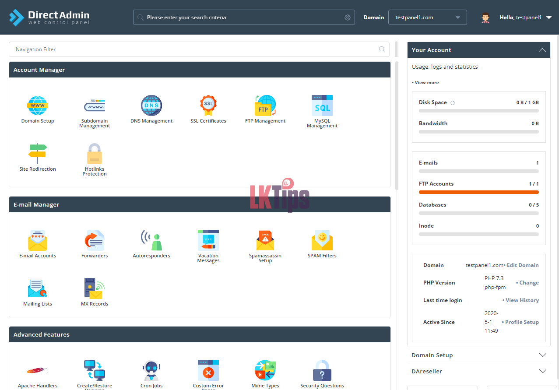Open Hotlinks Protection
This screenshot has width=559, height=390.
tap(95, 154)
